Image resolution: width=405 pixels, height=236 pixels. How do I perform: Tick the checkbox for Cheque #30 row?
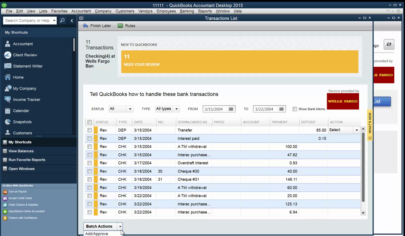[89, 171]
